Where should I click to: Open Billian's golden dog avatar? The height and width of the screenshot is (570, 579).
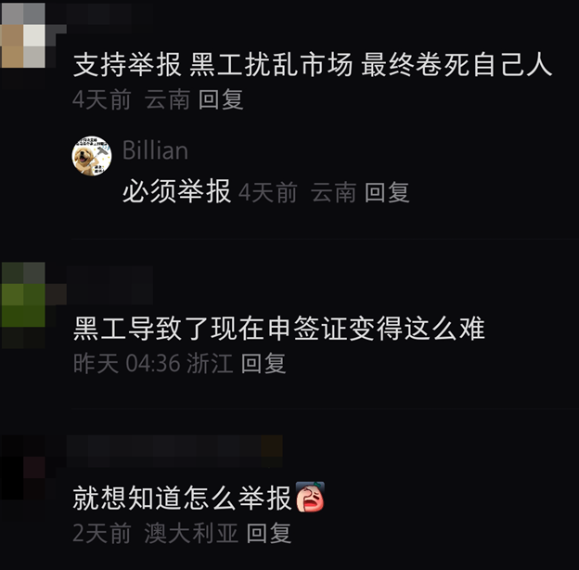[x=92, y=156]
